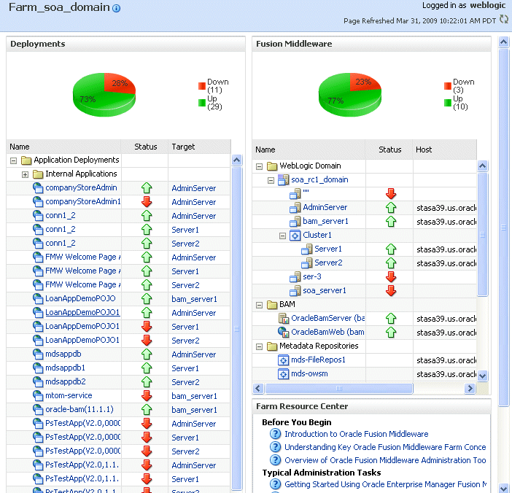
Task: Click the companyStoreAdmin application icon
Action: click(x=38, y=187)
